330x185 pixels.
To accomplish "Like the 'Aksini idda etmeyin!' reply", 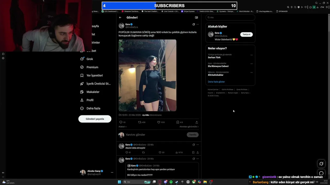I will [162, 152].
